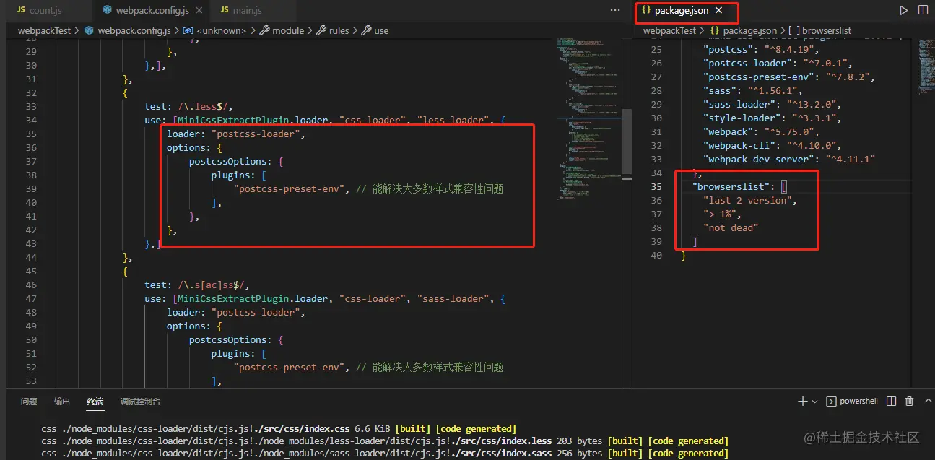Click the index.css 6.6 KiB terminal line
Viewport: 935px width, 460px height.
click(x=279, y=428)
